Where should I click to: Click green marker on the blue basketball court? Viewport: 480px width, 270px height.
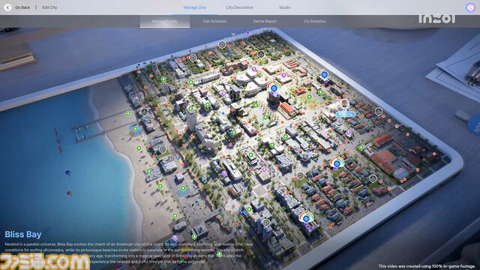click(183, 188)
